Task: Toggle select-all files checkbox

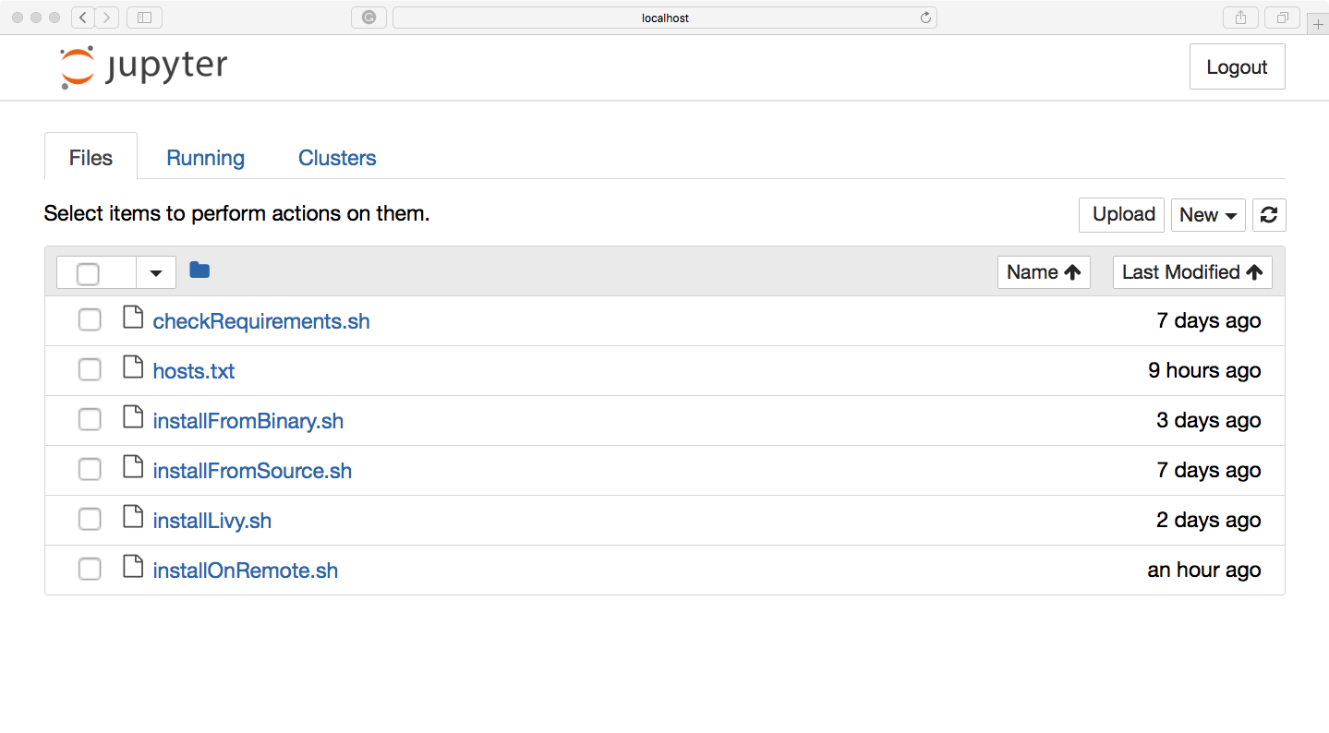Action: [x=88, y=273]
